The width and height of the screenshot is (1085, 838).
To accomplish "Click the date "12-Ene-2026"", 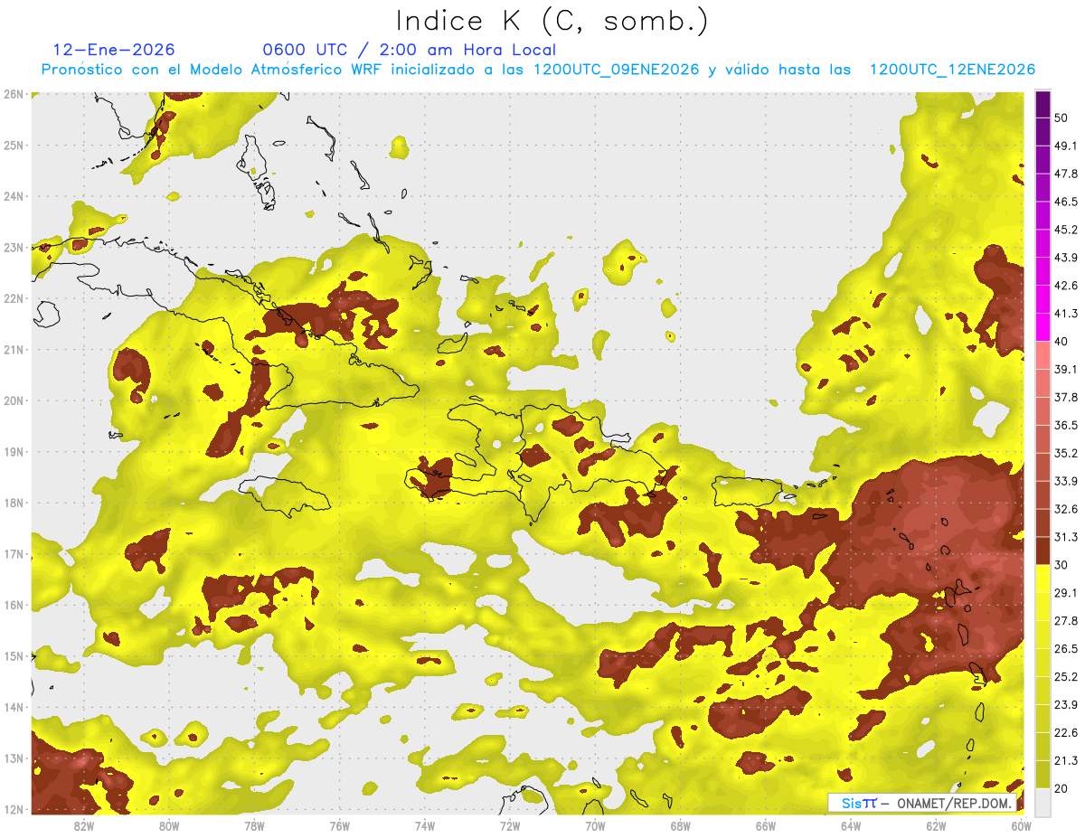I will point(114,50).
